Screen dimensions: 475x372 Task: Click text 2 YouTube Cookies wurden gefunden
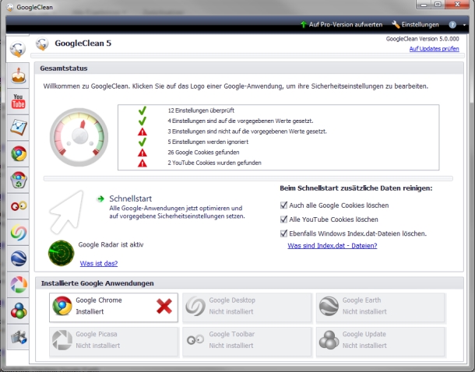coord(214,163)
